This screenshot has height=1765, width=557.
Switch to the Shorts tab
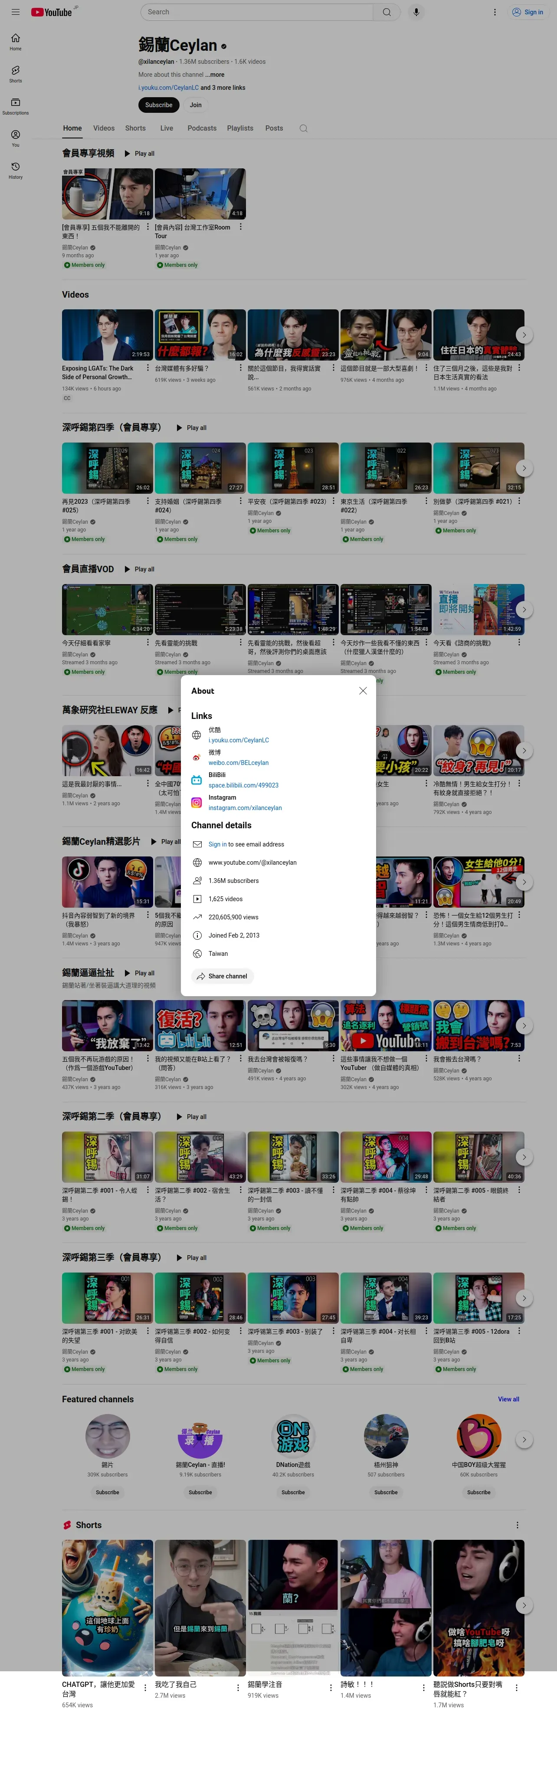click(135, 128)
